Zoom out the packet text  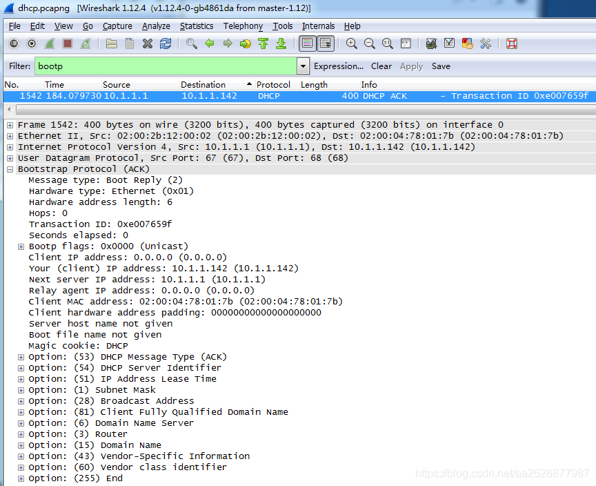click(x=370, y=43)
